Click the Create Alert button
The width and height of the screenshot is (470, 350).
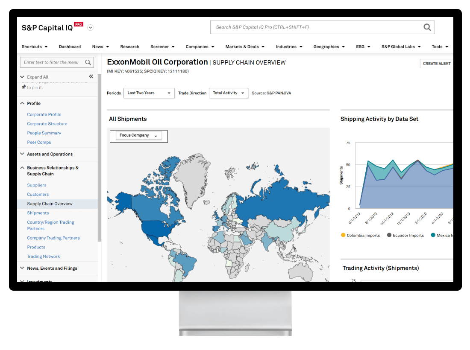[x=436, y=64]
